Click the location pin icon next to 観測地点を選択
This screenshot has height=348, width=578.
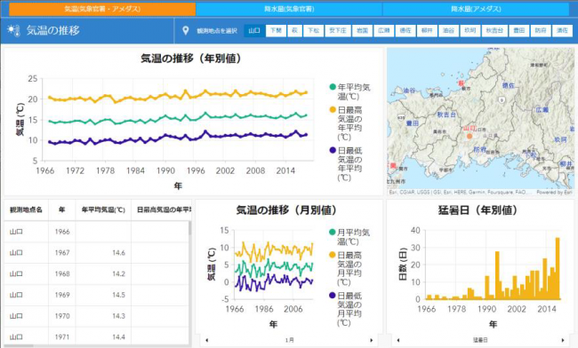coord(186,30)
